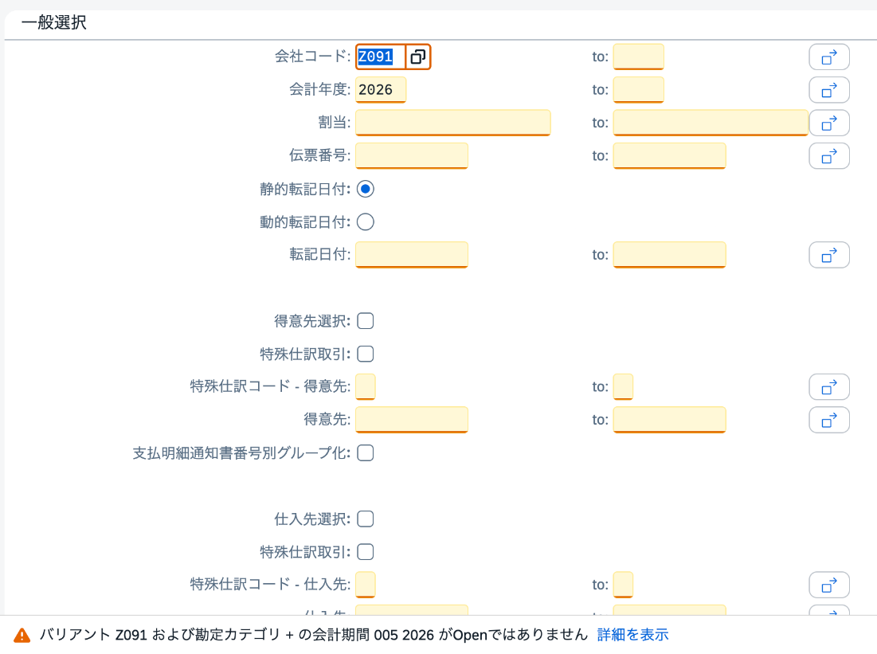
Task: Open multiple selection for 伝票番号 row
Action: tap(829, 156)
